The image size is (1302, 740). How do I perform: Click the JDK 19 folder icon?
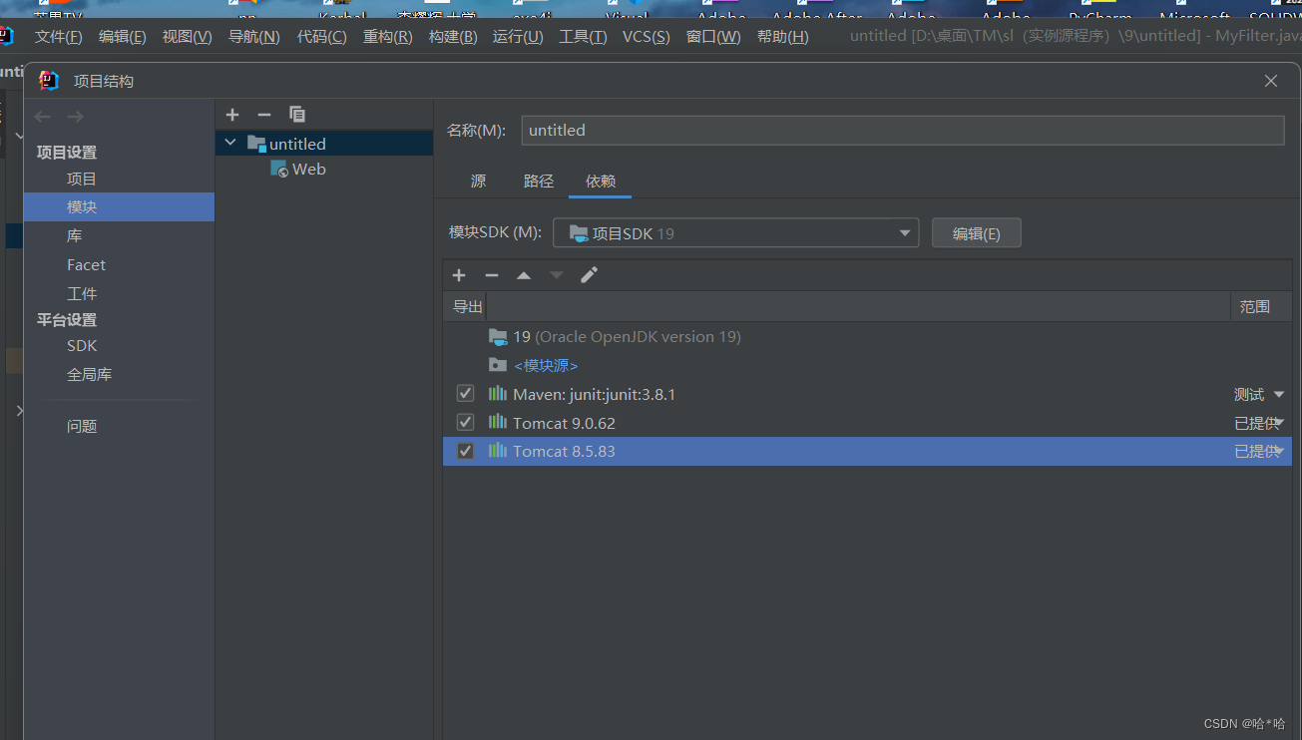click(498, 336)
